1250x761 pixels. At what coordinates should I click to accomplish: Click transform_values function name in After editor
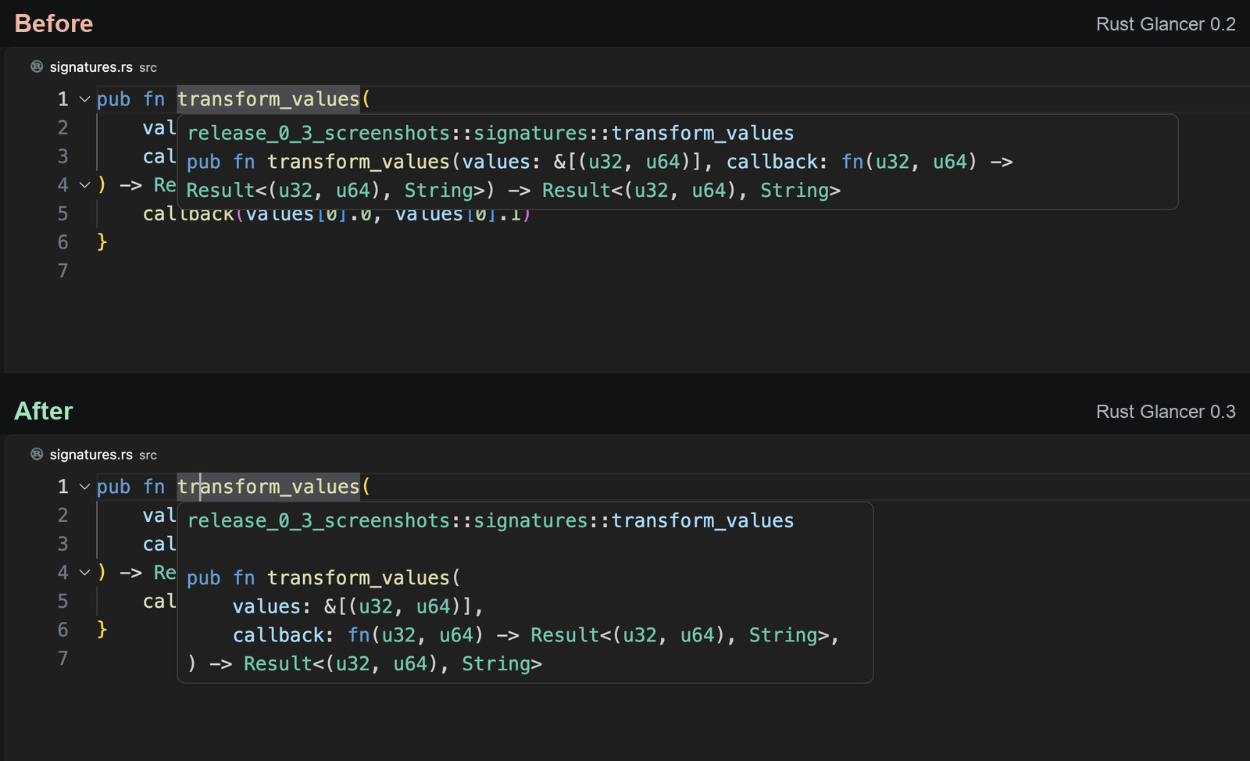tap(268, 487)
